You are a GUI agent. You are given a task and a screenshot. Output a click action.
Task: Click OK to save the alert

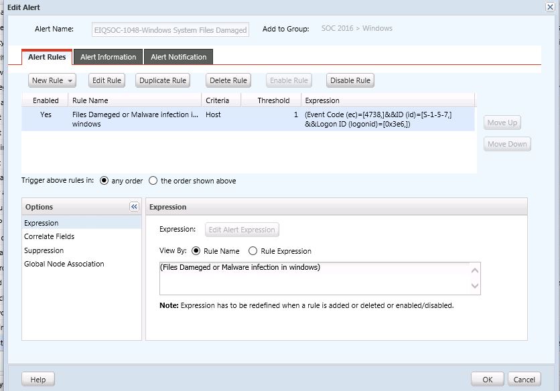point(487,380)
